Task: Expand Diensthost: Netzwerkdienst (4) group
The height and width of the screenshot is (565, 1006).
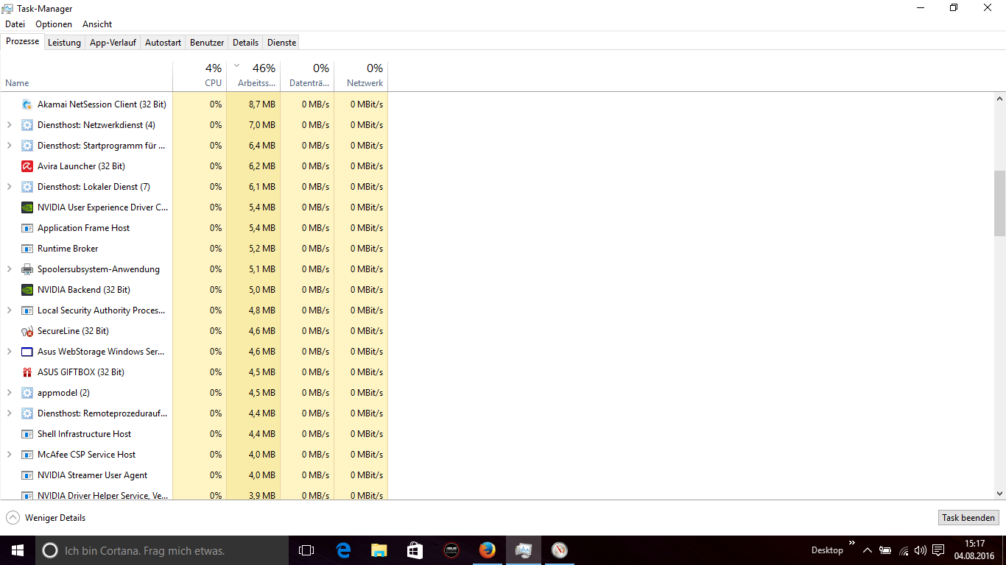Action: (x=9, y=125)
